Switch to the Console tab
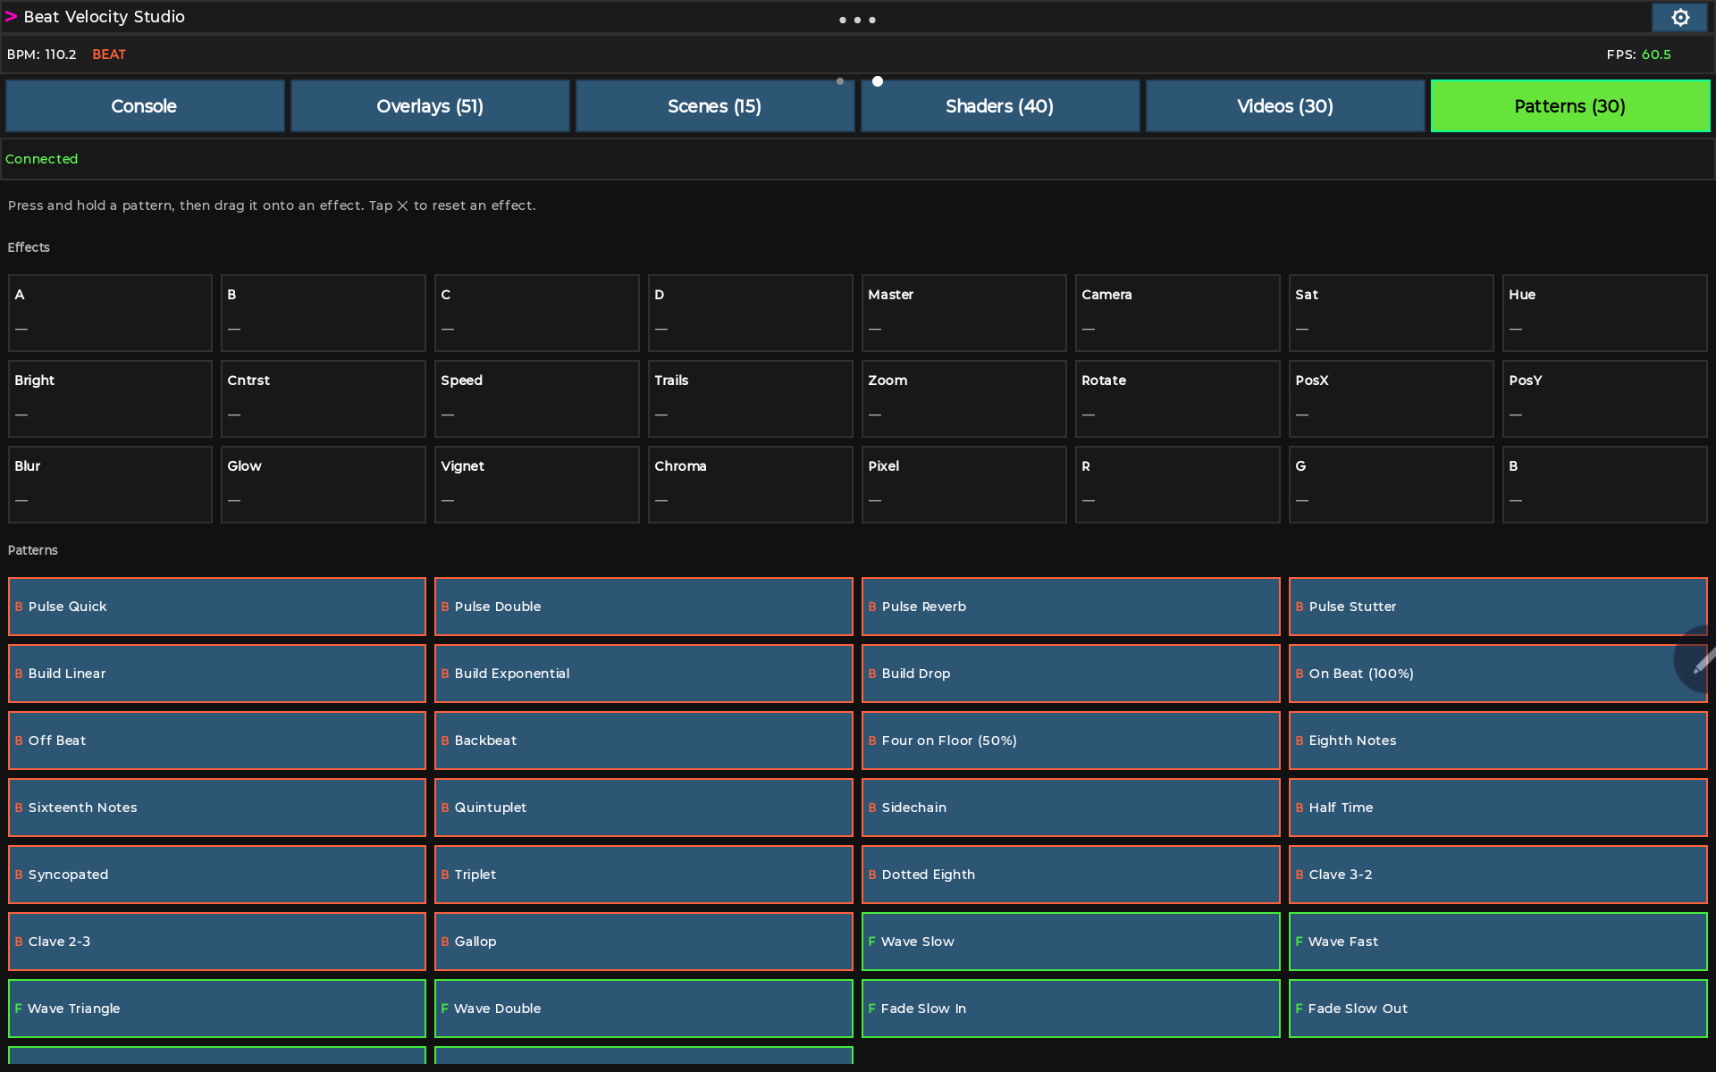The width and height of the screenshot is (1716, 1072). coord(145,106)
